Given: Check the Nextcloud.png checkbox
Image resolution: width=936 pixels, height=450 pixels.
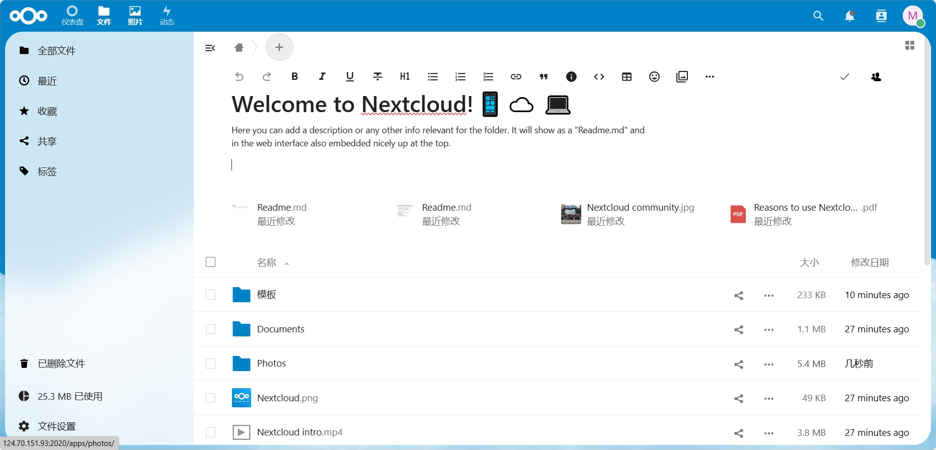Looking at the screenshot, I should pos(211,398).
